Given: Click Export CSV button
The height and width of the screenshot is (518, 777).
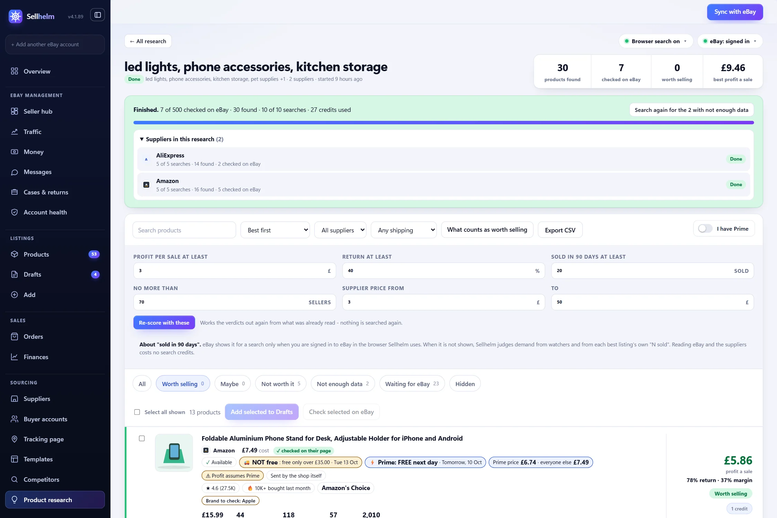Looking at the screenshot, I should pyautogui.click(x=560, y=230).
